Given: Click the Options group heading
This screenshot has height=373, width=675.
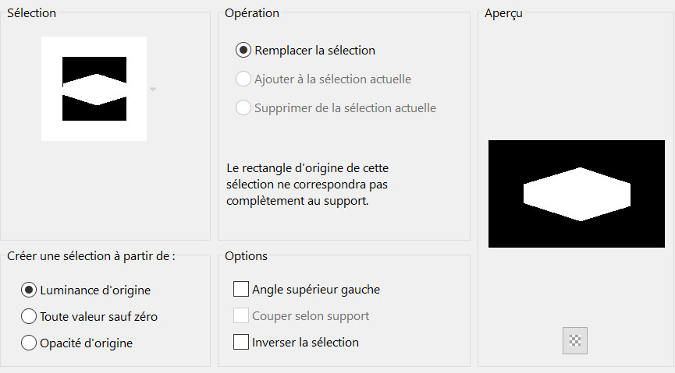Looking at the screenshot, I should (x=246, y=256).
